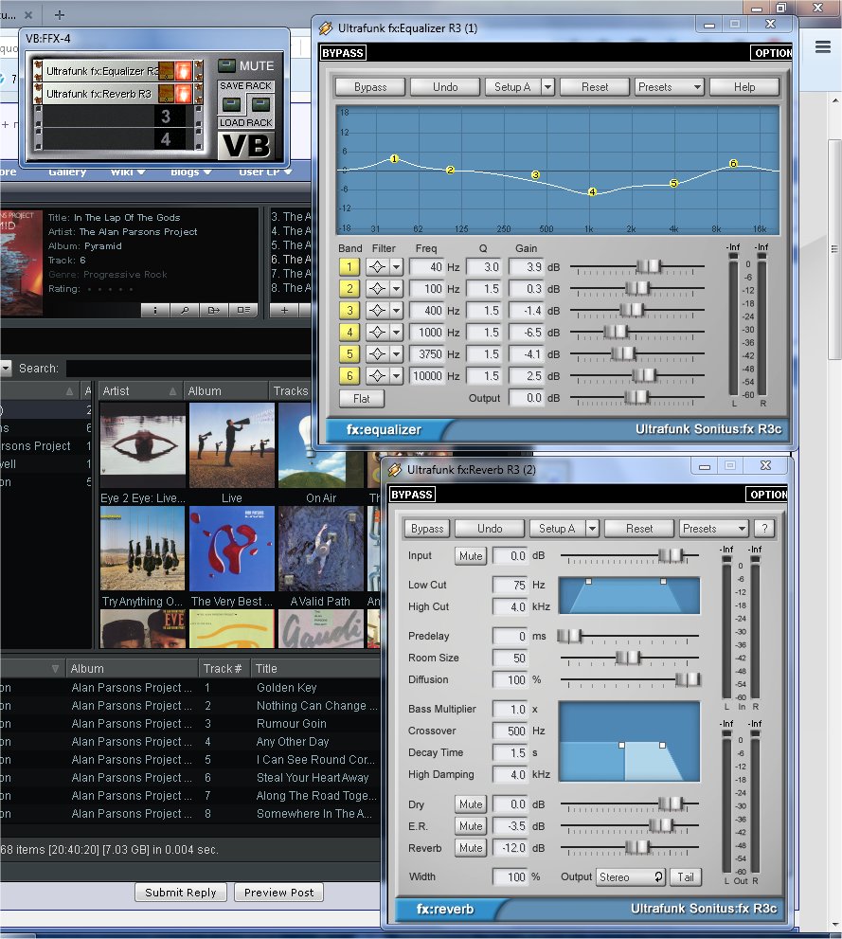Viewport: 842px width, 939px height.
Task: Click Help button in Equalizer window
Action: point(743,87)
